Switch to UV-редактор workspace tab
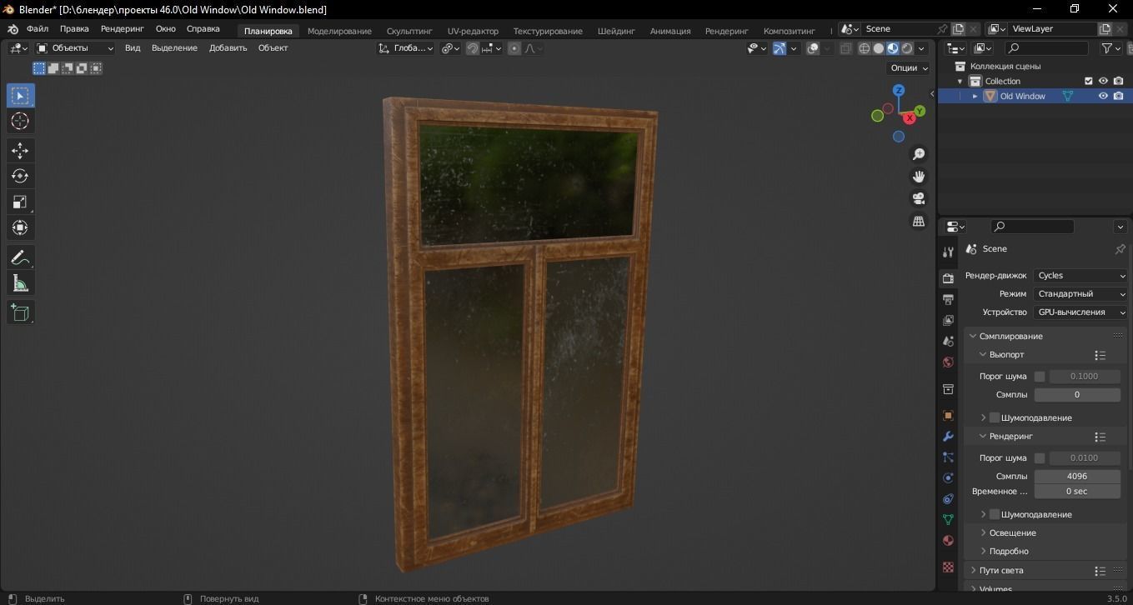This screenshot has width=1133, height=605. click(x=473, y=31)
